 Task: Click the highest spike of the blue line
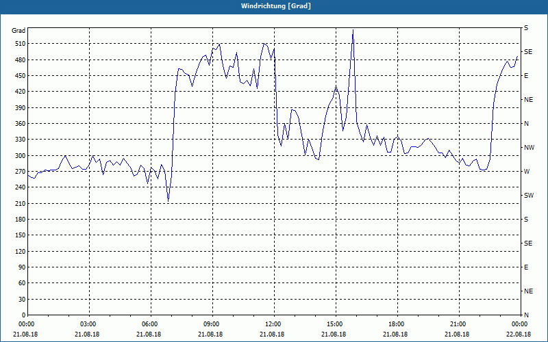point(353,30)
